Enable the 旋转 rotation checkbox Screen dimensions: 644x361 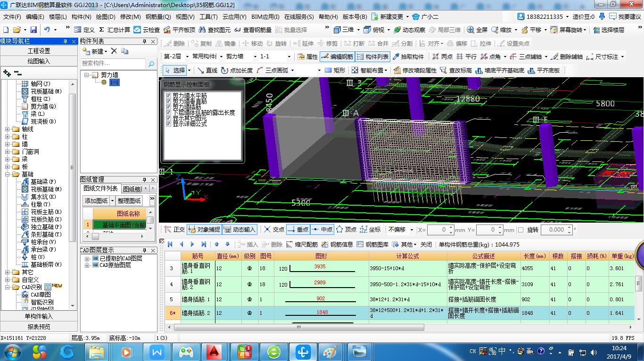coord(521,230)
